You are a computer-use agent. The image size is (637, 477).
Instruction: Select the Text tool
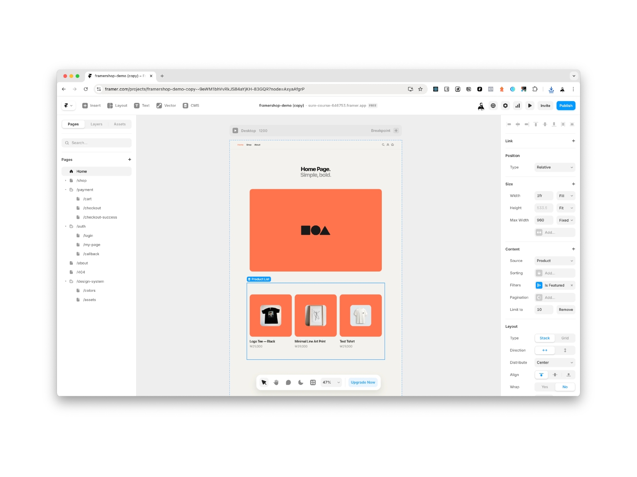(x=142, y=105)
